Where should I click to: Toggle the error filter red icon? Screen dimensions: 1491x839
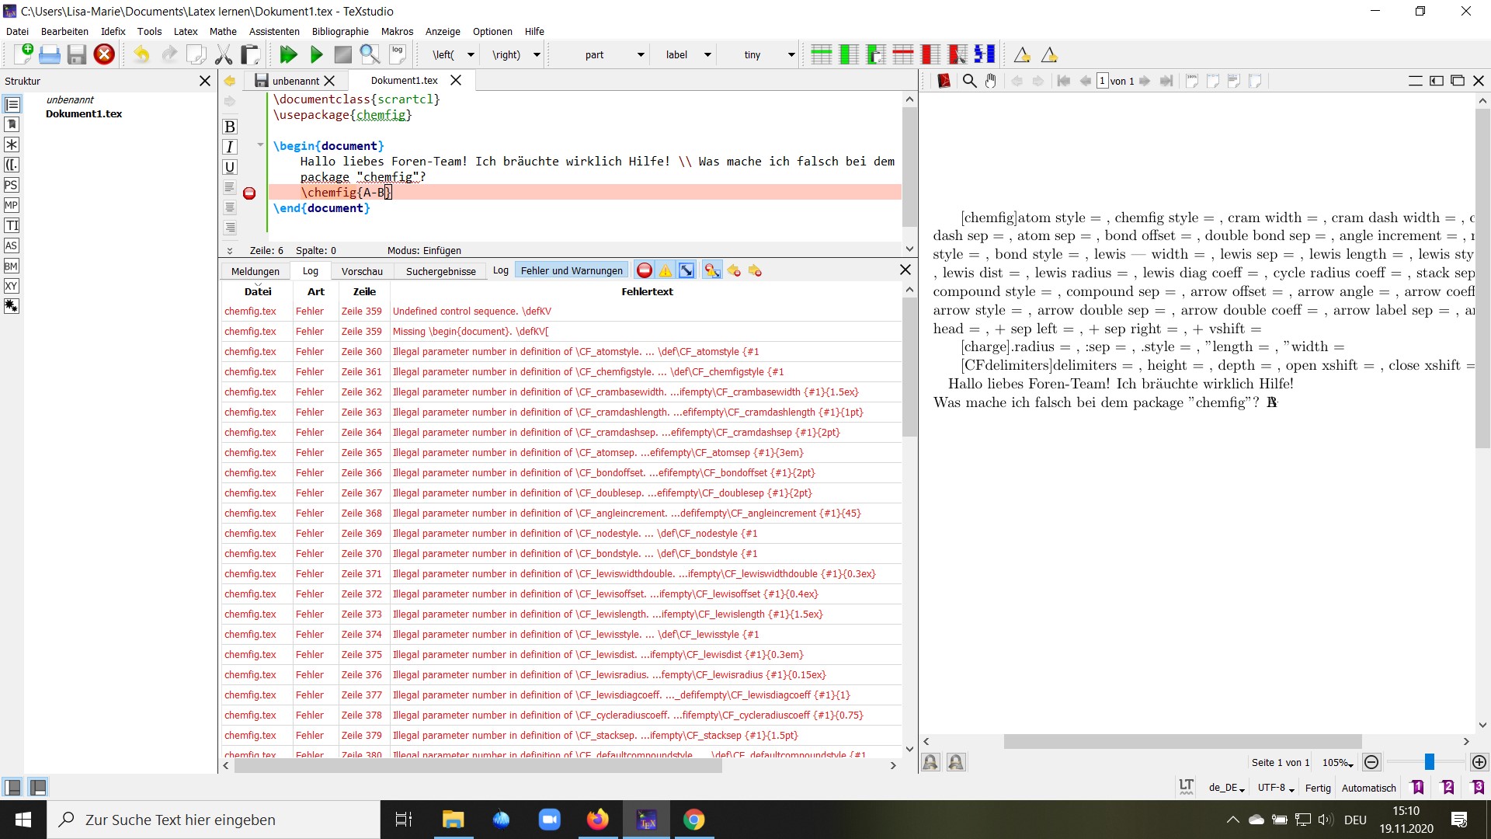(x=644, y=270)
